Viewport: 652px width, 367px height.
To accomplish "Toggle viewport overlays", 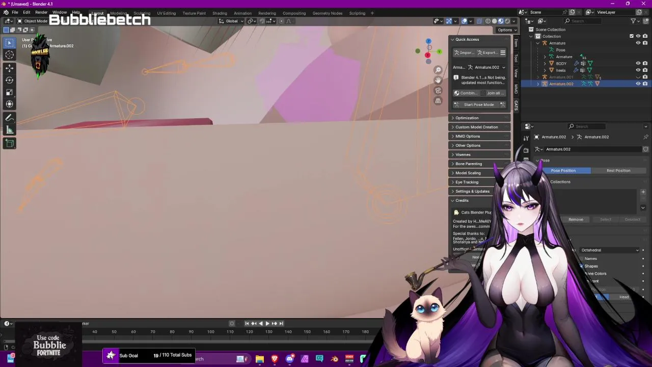I will coord(464,21).
